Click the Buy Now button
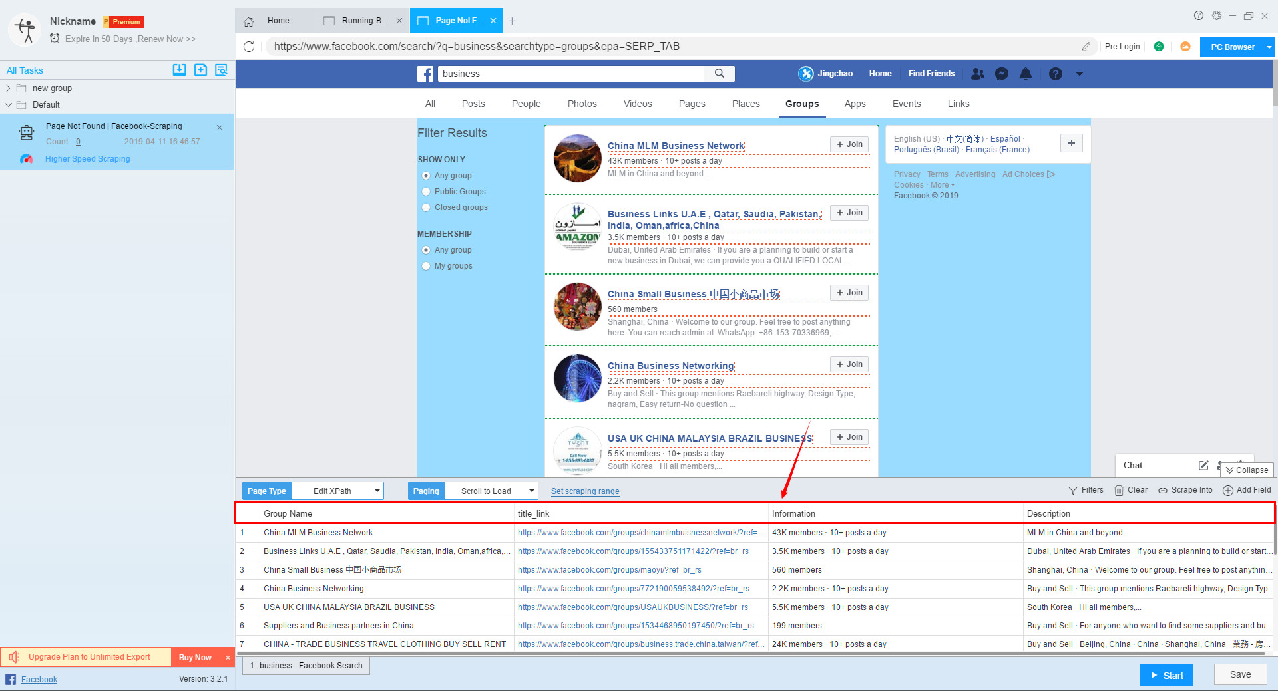1278x691 pixels. [x=195, y=658]
